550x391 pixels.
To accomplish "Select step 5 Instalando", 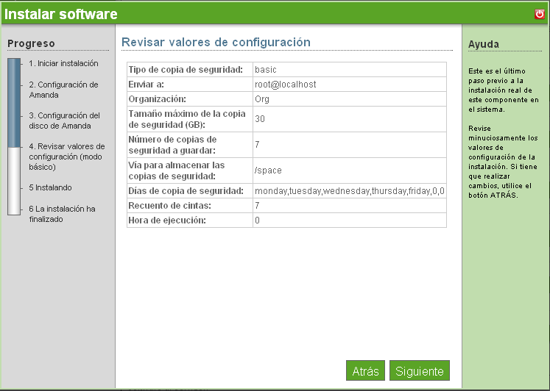I will (50, 187).
